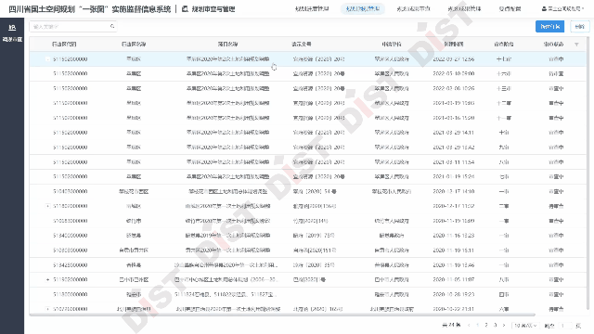Open the user account dropdown menu
The image size is (594, 334).
click(x=562, y=8)
